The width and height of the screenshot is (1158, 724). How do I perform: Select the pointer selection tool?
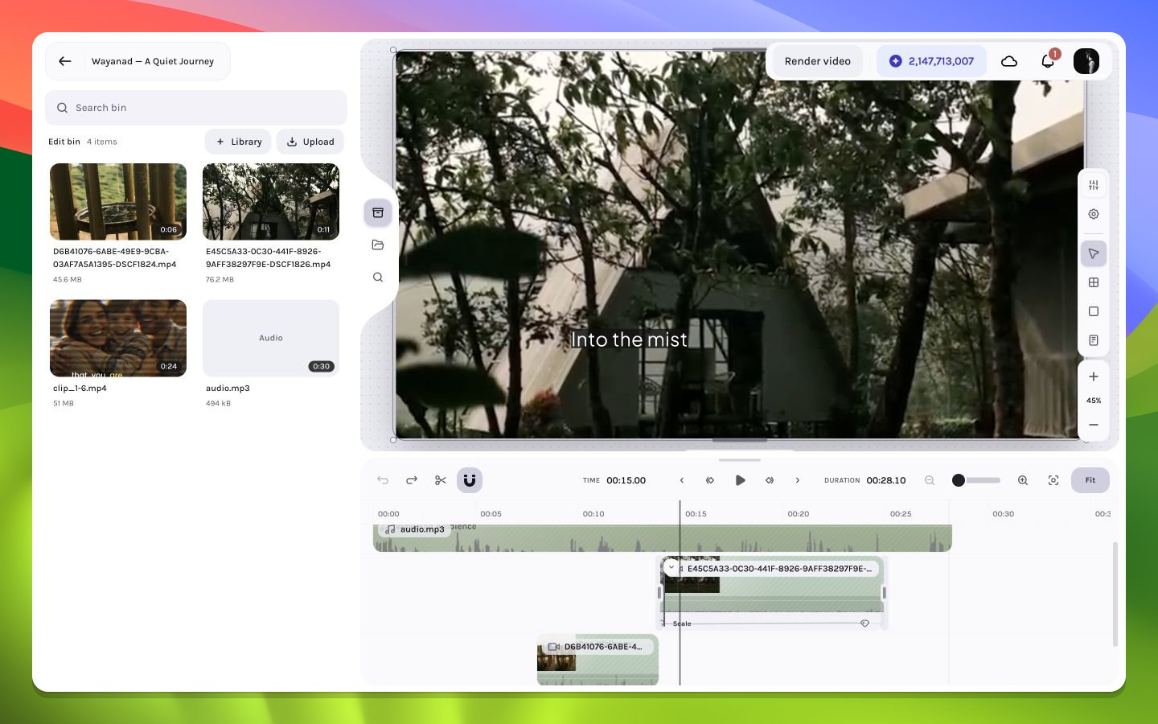1094,253
